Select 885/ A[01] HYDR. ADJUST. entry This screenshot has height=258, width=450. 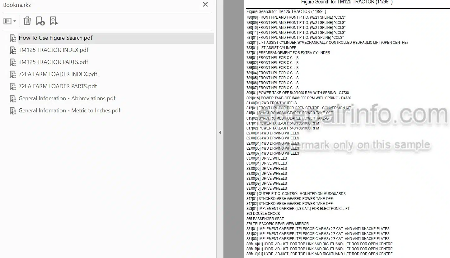point(320,244)
